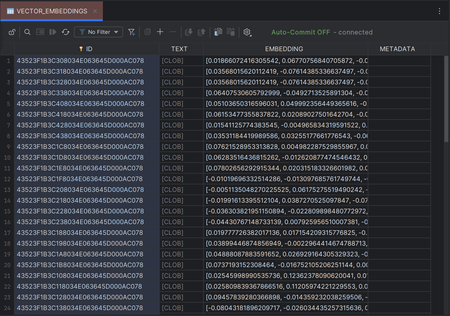Select ID cell 43523F1B3C208034E063645D000AC078

tap(87, 190)
